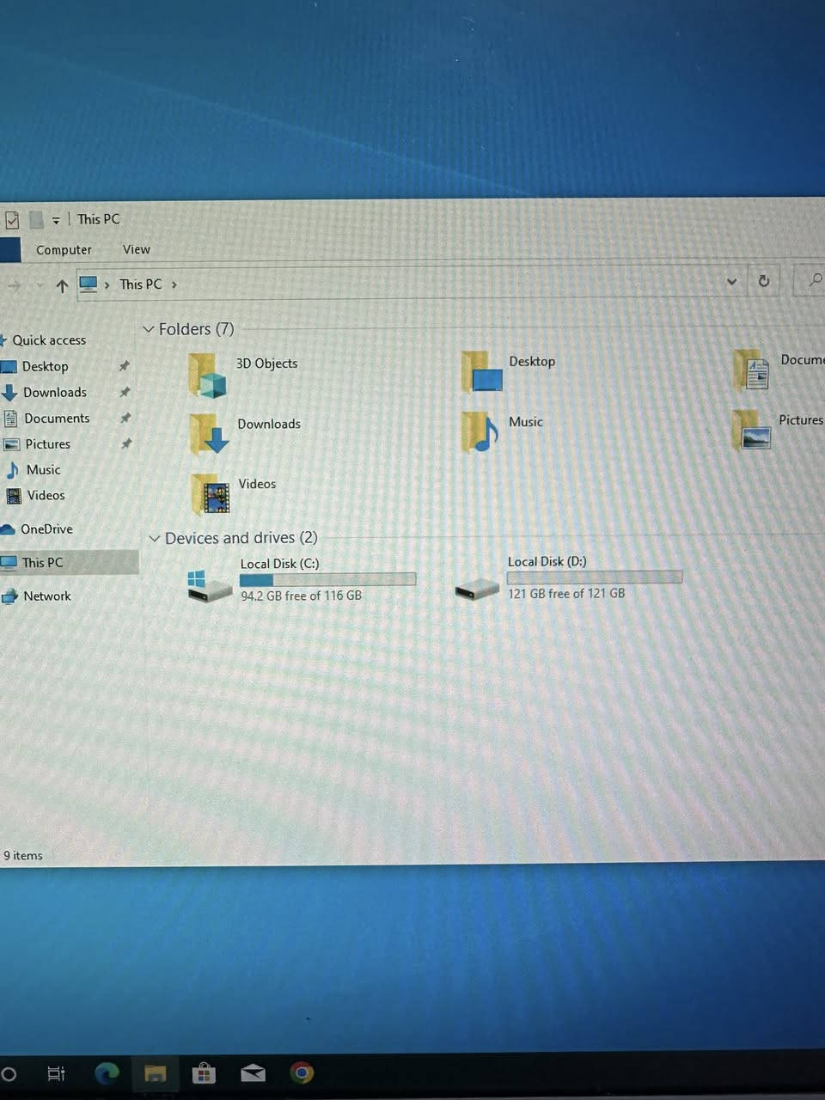Collapse the Devices and drives section
The width and height of the screenshot is (825, 1100).
tap(155, 539)
